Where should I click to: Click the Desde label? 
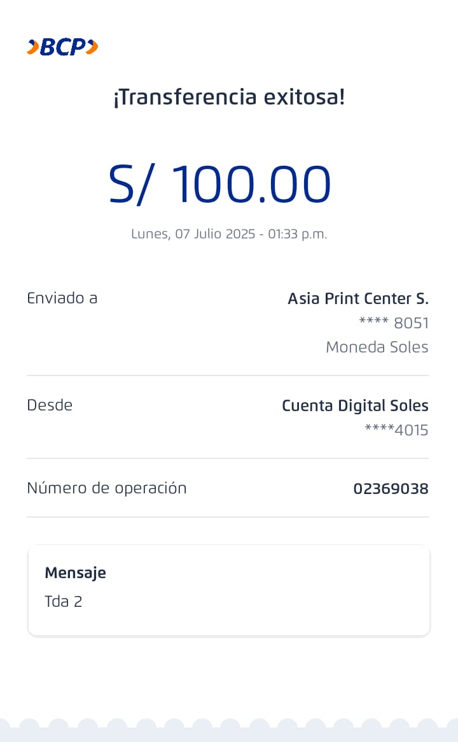[x=50, y=405]
